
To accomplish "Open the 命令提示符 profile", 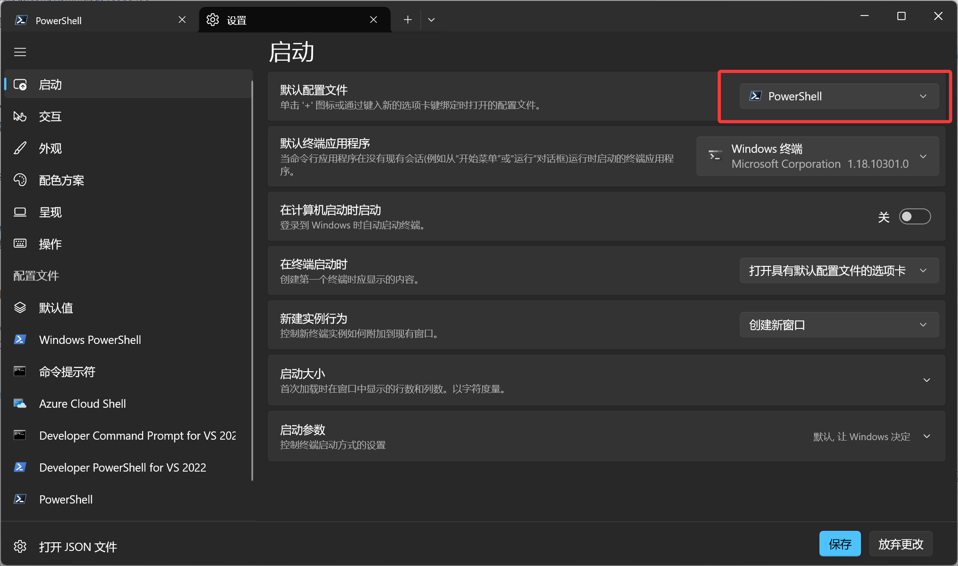I will click(x=67, y=372).
